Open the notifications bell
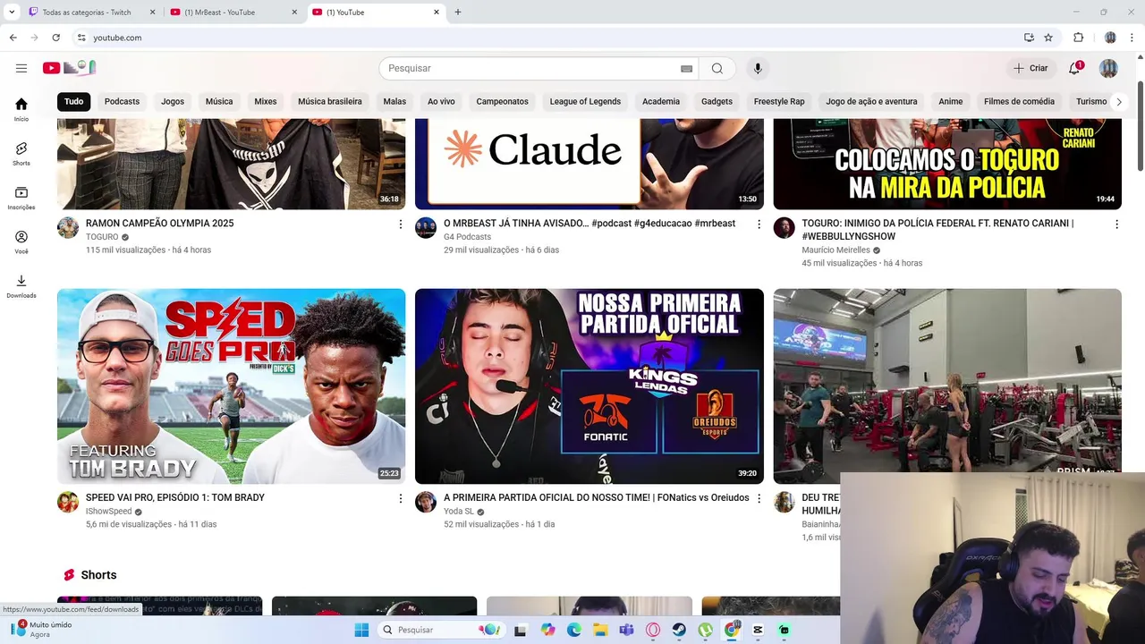Image resolution: width=1145 pixels, height=644 pixels. pos(1074,68)
